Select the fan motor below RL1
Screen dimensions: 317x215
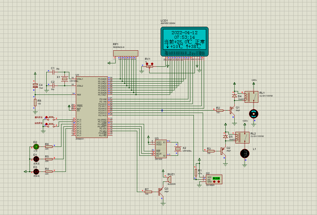click(254, 114)
